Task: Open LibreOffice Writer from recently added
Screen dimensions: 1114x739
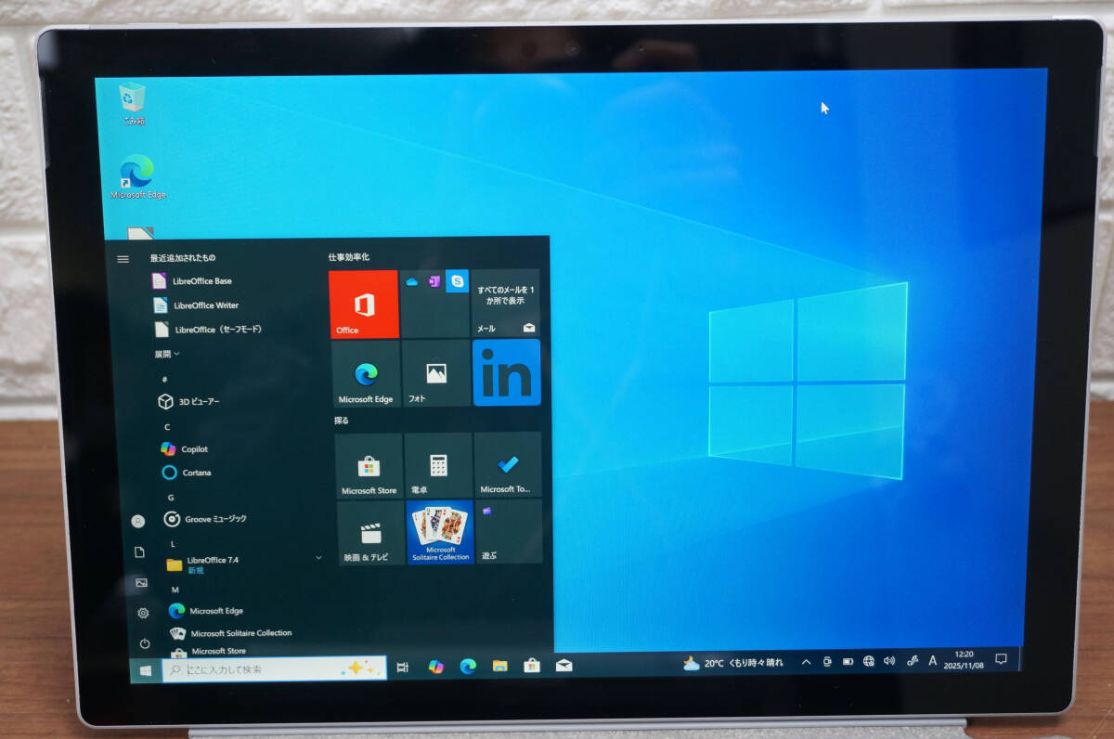Action: point(197,305)
